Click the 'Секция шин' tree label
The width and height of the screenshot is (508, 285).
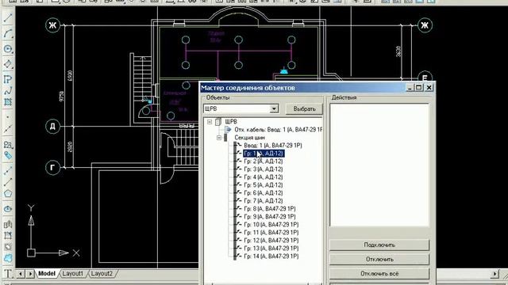249,138
